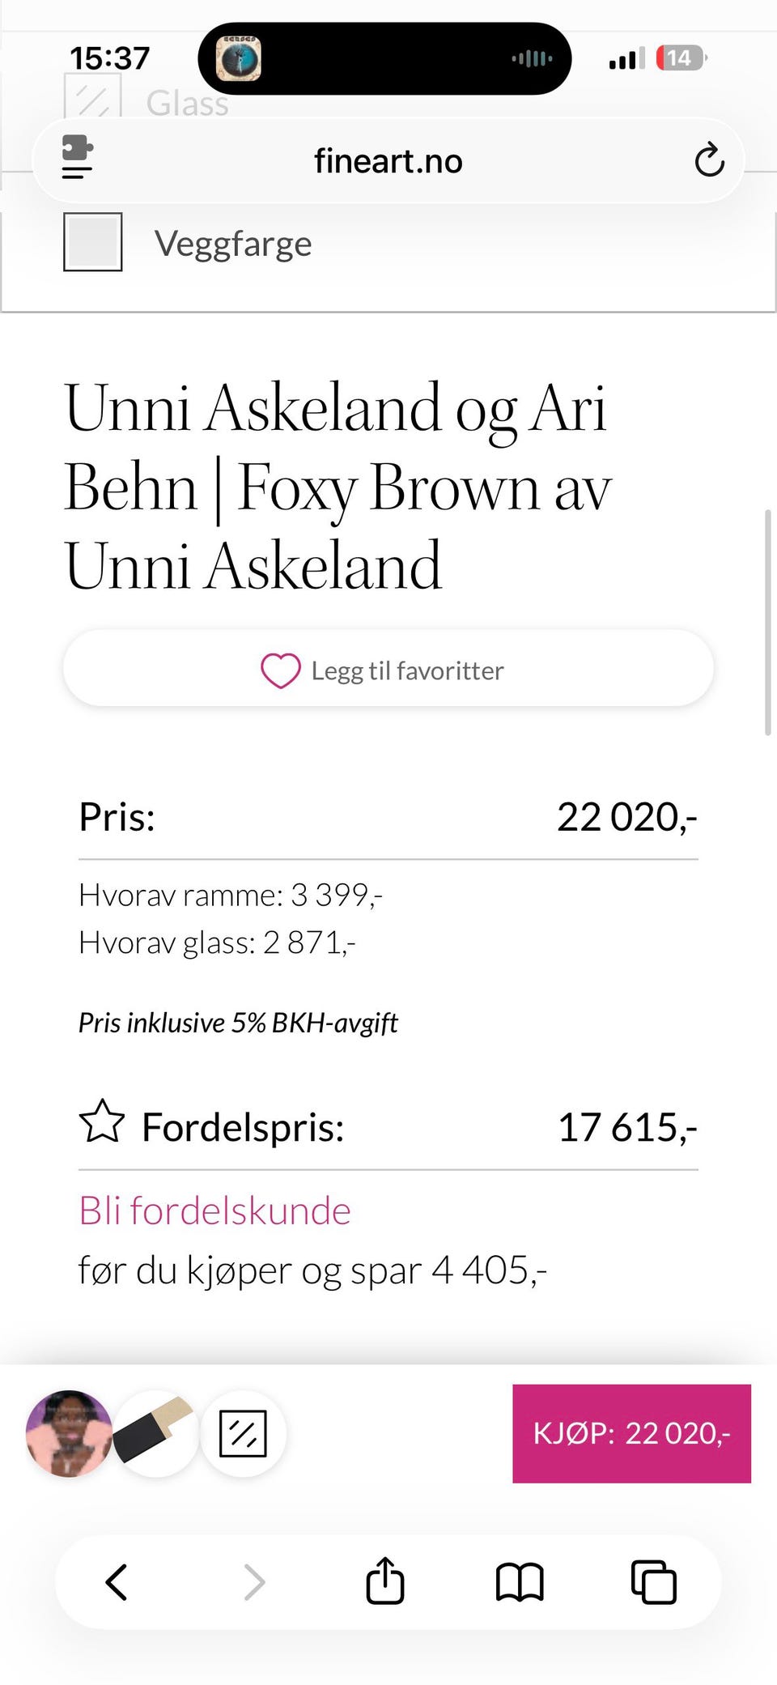Open the artwork portrait thumbnail
Viewport: 777px width, 1685px height.
[70, 1433]
